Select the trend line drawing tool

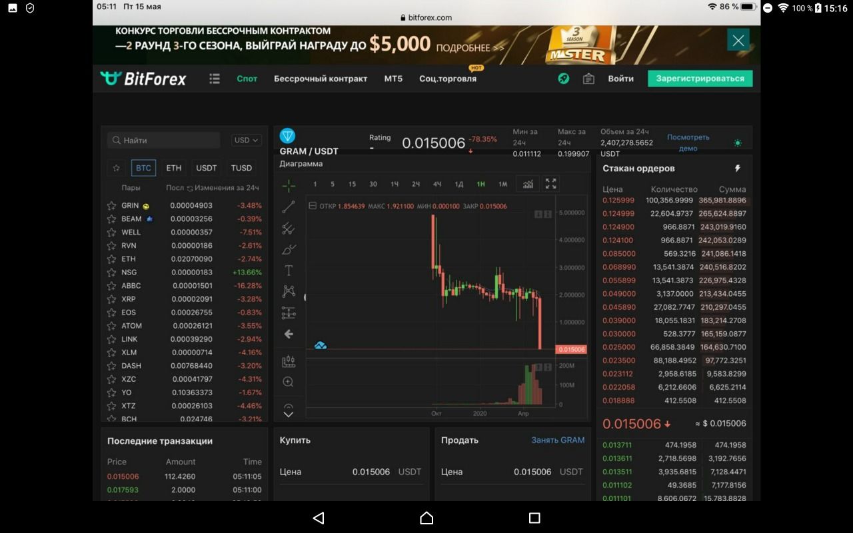coord(289,207)
